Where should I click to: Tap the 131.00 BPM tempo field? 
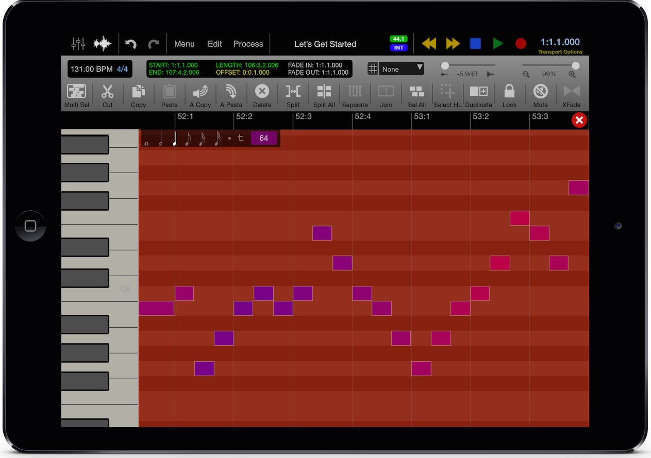92,69
